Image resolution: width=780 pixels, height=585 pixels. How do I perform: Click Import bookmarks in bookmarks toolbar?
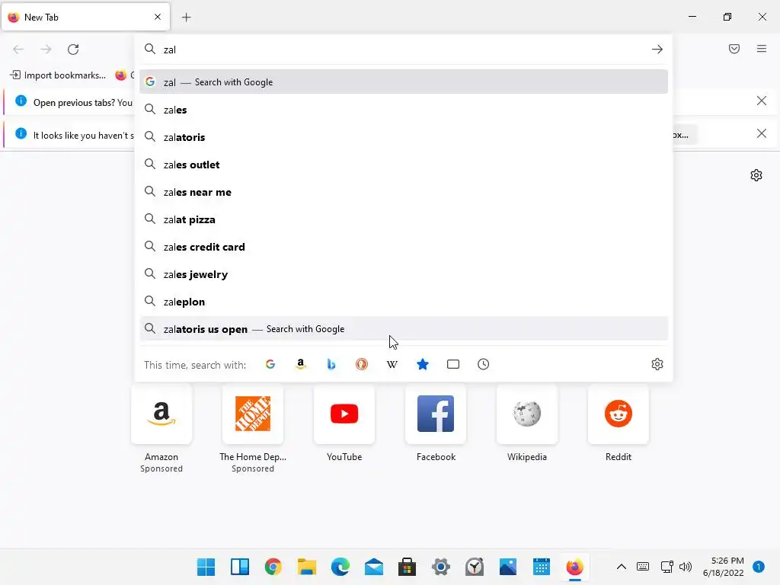[x=58, y=75]
